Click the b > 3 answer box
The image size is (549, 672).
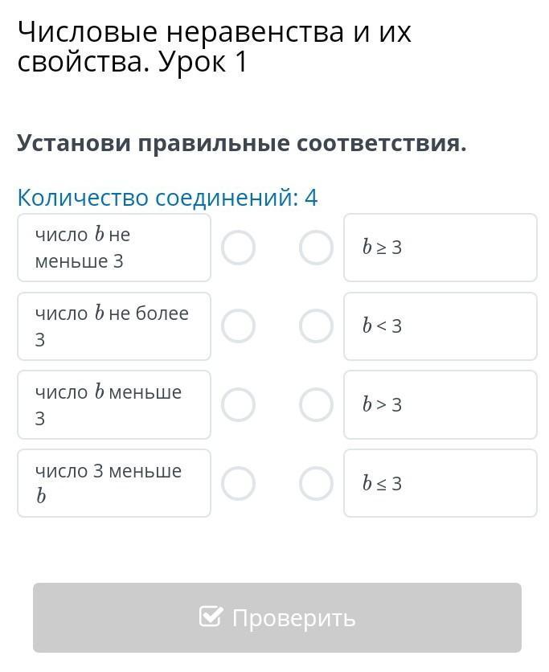coord(440,404)
